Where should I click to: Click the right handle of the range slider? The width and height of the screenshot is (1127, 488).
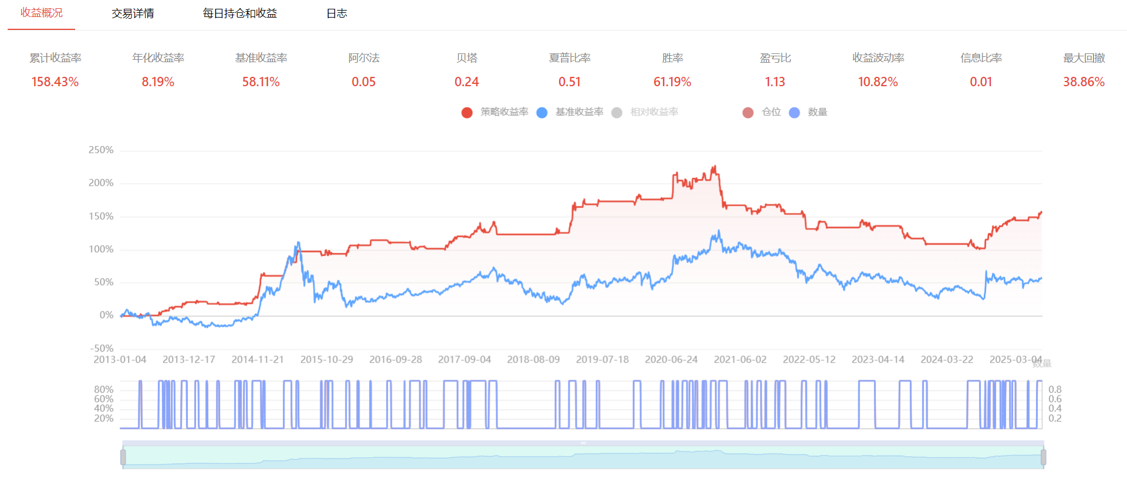[1043, 457]
